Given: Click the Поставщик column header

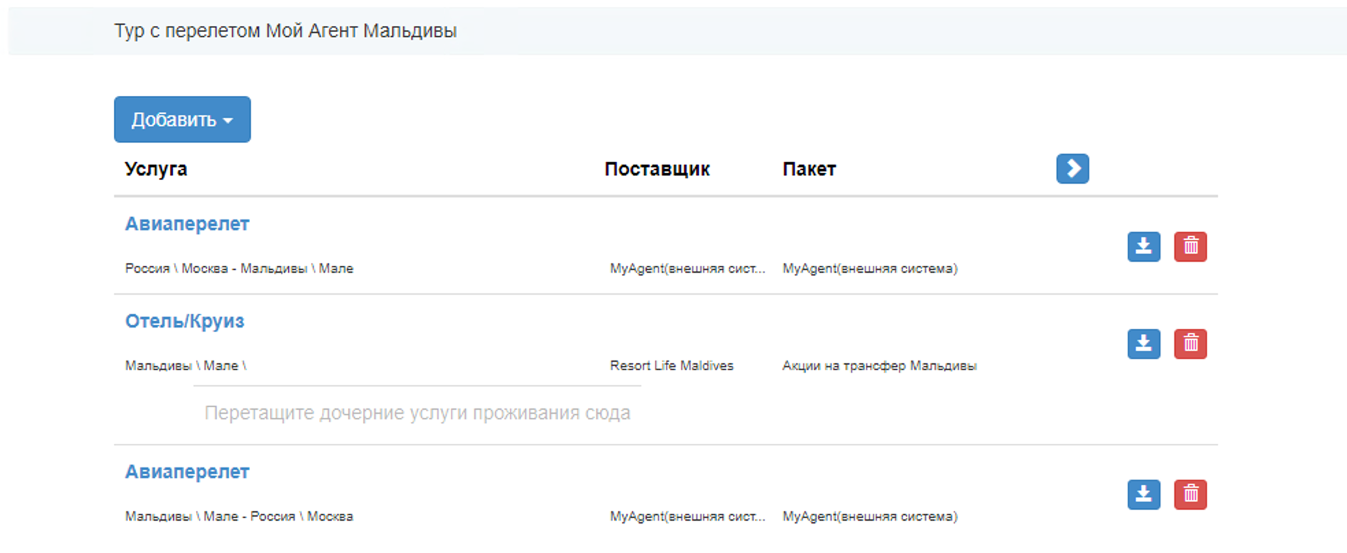Looking at the screenshot, I should coord(656,169).
